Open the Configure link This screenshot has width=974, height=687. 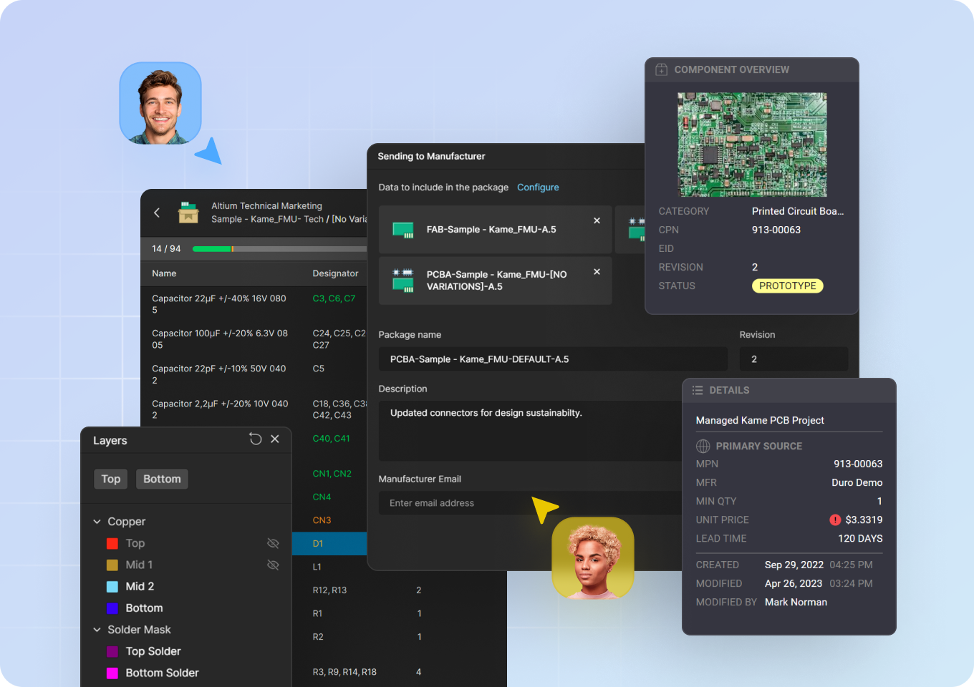point(538,187)
